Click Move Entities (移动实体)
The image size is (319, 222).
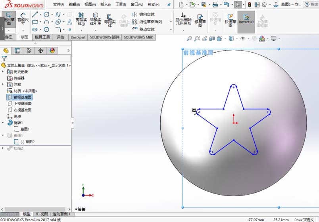(143, 29)
